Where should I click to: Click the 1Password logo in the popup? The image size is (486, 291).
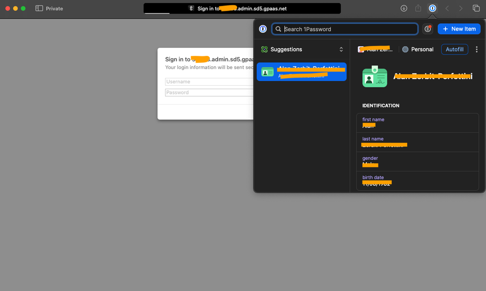coord(263,29)
